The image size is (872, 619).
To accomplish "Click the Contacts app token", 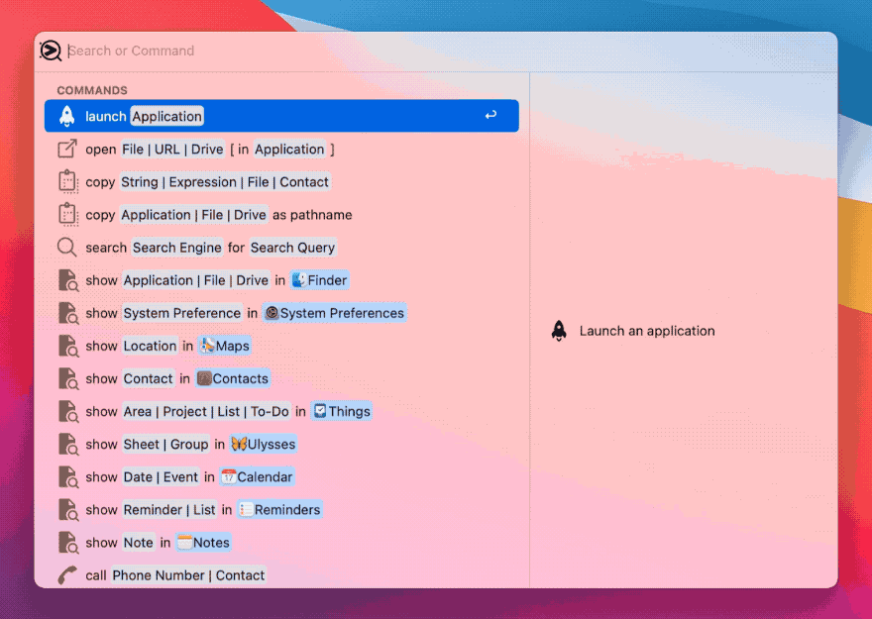I will 233,378.
